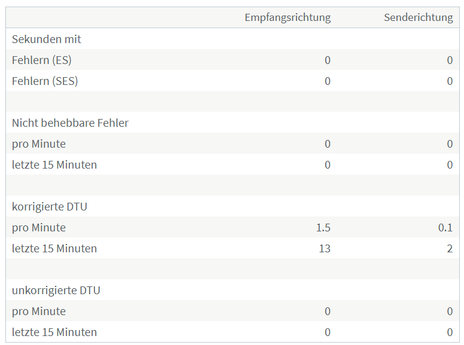
Task: Click the value 2 in Senderichtung column
Action: click(x=450, y=248)
